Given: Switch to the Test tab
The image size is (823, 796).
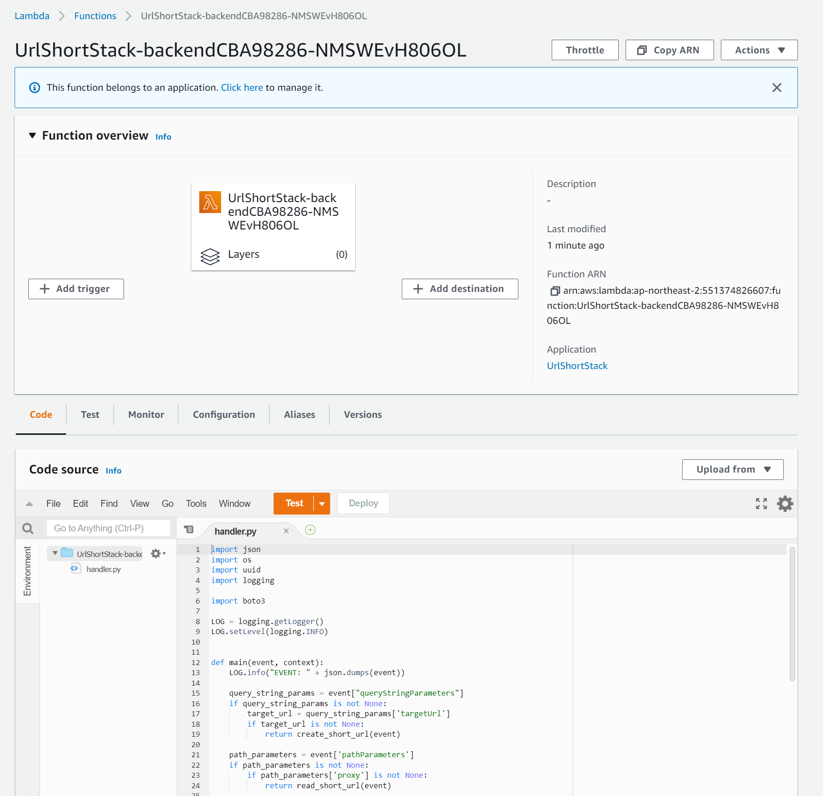Looking at the screenshot, I should point(90,415).
